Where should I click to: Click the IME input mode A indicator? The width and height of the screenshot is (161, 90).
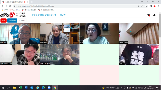click(x=145, y=88)
